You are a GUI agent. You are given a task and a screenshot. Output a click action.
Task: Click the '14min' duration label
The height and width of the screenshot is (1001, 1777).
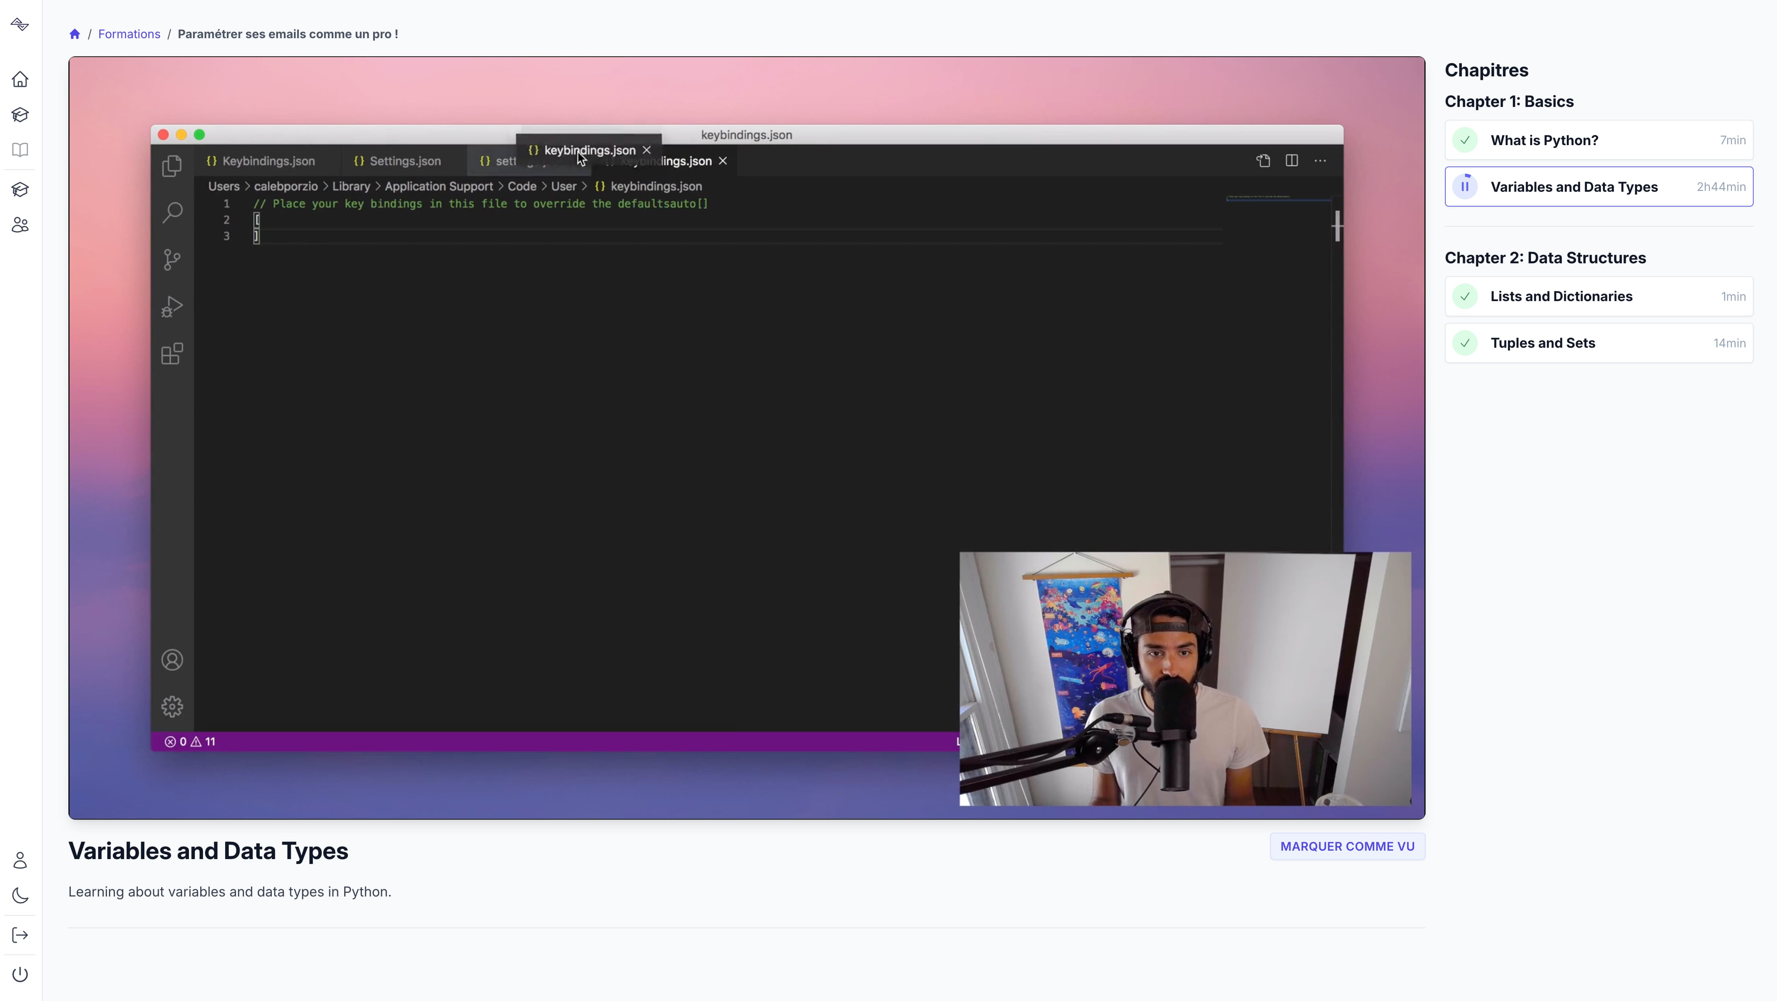click(1730, 343)
